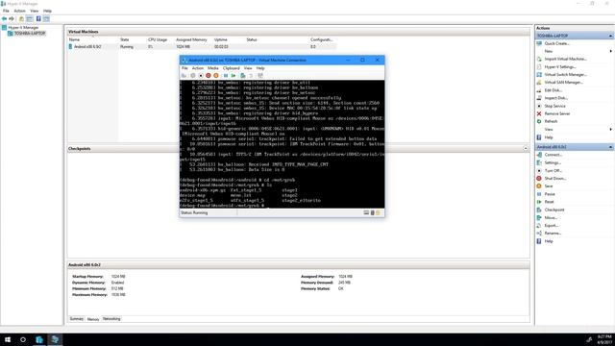Screen dimensions: 615x346
Task: Click Forward arrow in Hyper-V Manager toolbar
Action: [x=12, y=18]
